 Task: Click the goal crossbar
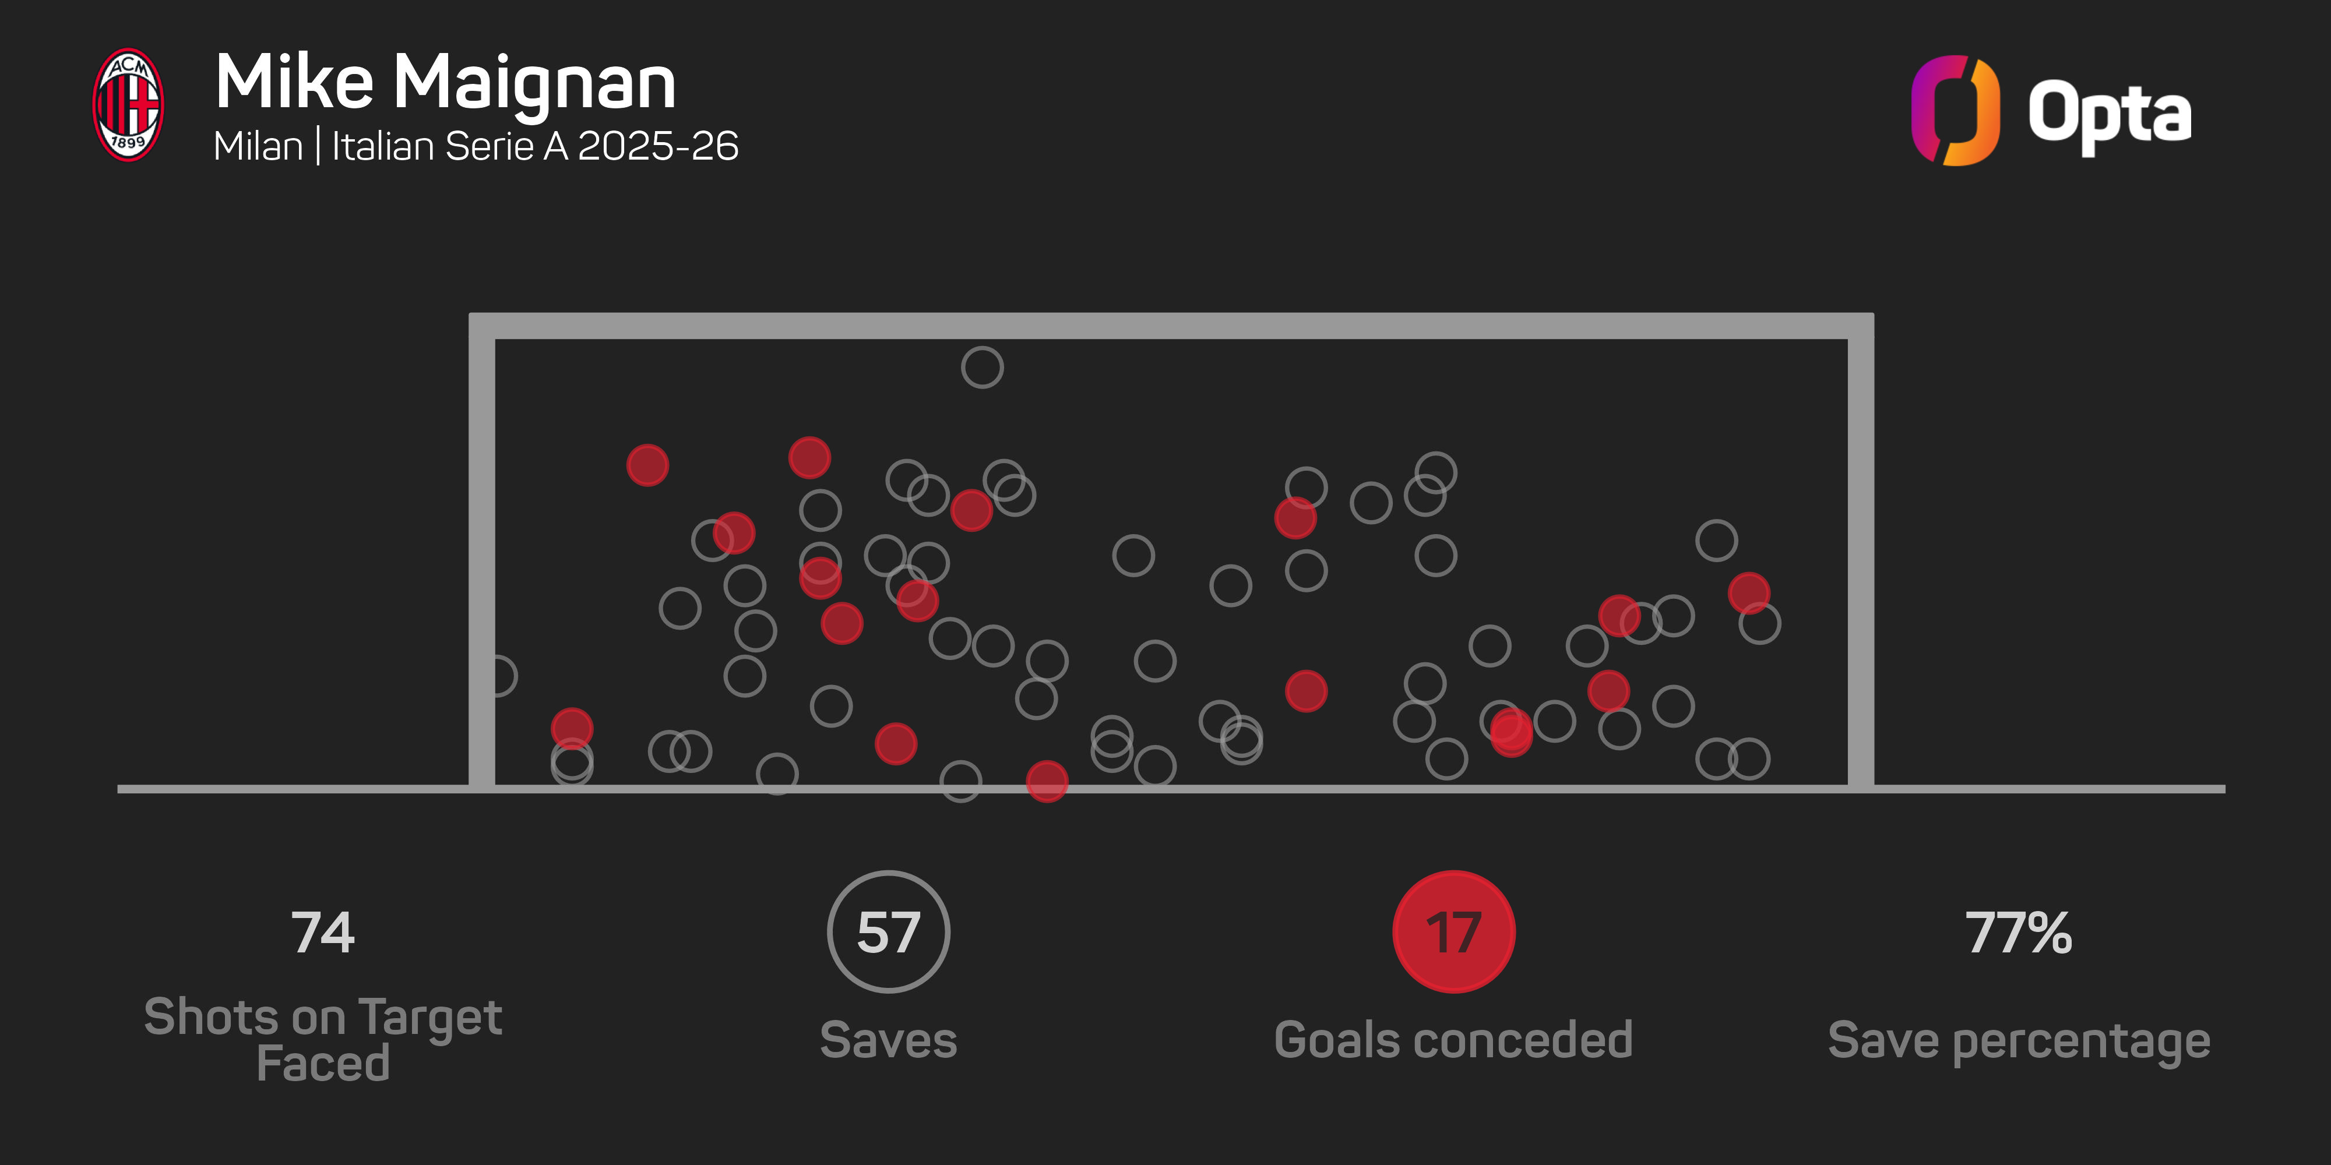[1171, 326]
